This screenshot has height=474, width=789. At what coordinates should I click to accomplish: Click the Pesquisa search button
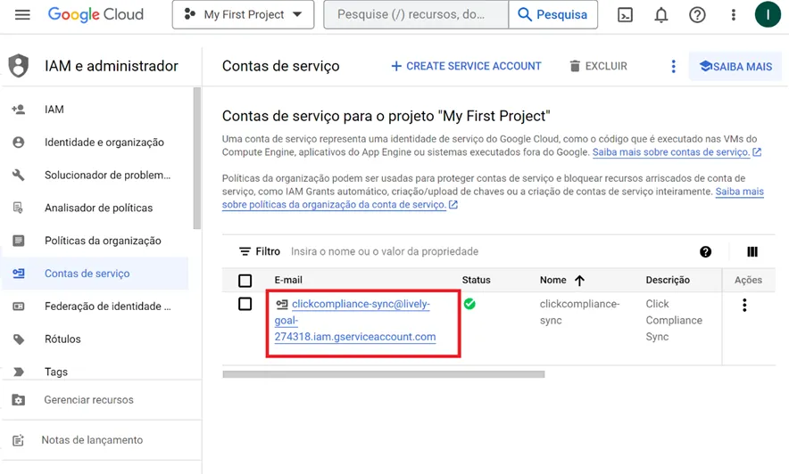coord(553,14)
